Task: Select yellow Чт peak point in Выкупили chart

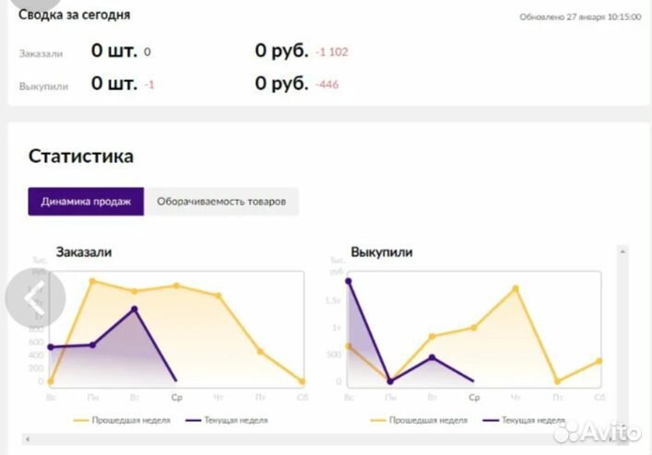Action: [516, 288]
